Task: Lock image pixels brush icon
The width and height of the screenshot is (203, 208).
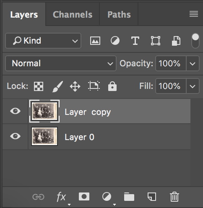Action: pyautogui.click(x=57, y=86)
